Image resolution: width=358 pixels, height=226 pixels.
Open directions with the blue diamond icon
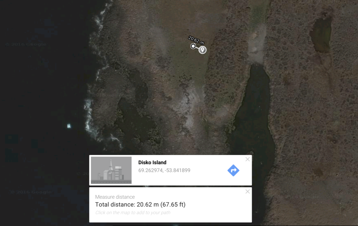(x=233, y=170)
